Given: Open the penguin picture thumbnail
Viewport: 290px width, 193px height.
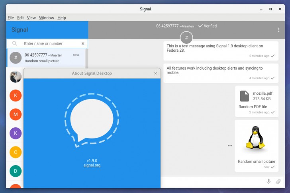Looking at the screenshot, I should coord(256,138).
